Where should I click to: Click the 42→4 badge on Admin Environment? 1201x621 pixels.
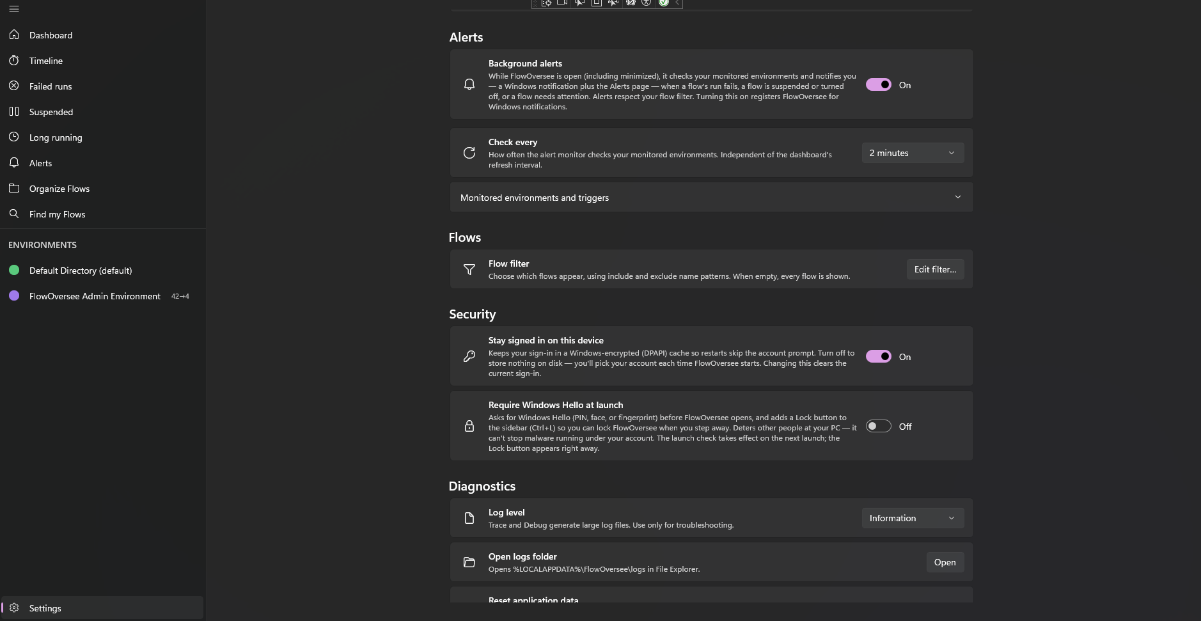click(180, 296)
